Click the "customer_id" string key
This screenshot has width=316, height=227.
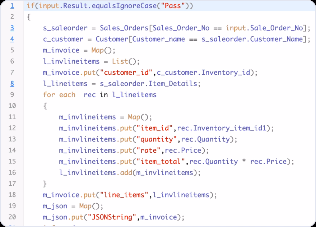(x=127, y=73)
